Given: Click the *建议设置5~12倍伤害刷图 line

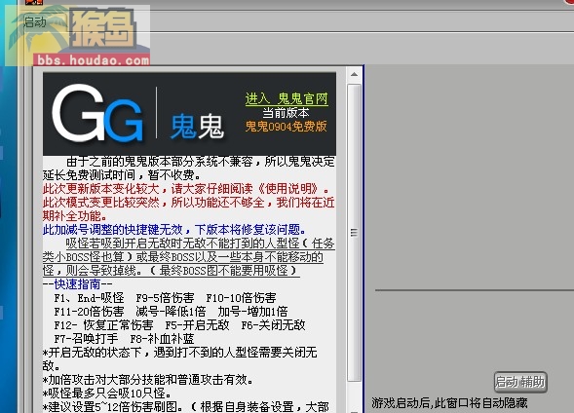Looking at the screenshot, I should pyautogui.click(x=185, y=407).
